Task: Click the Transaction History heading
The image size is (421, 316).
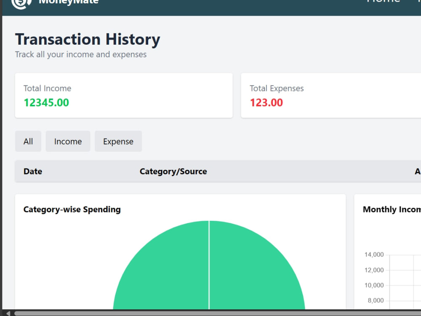Action: 88,40
